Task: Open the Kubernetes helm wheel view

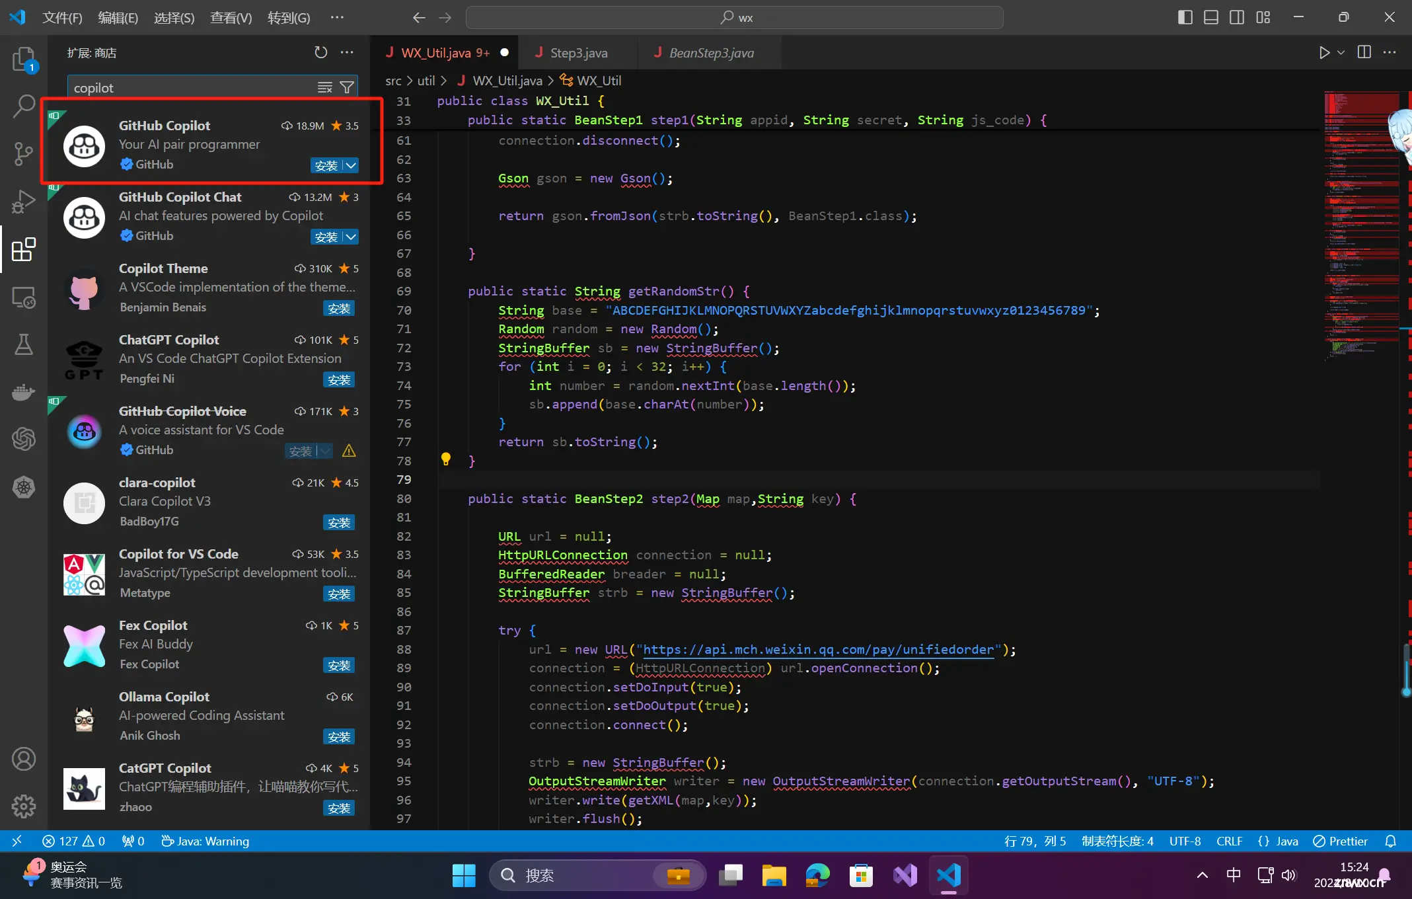Action: tap(24, 487)
